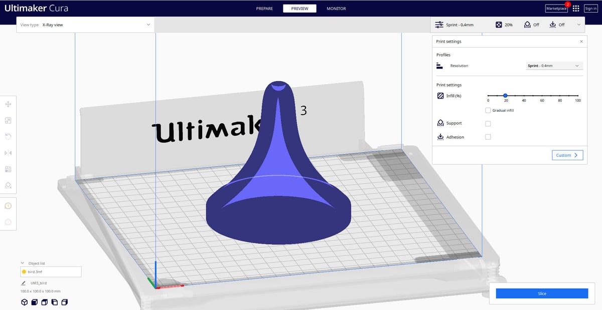Click the 3D perspective view cube icon
Viewport: 602px width, 310px height.
24,302
